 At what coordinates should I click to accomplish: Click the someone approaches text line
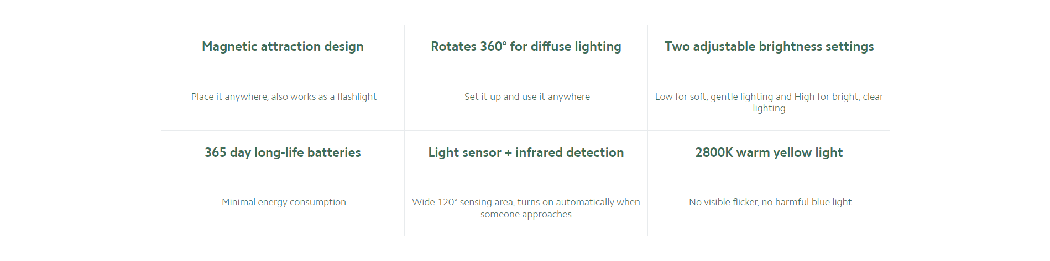[x=526, y=214]
